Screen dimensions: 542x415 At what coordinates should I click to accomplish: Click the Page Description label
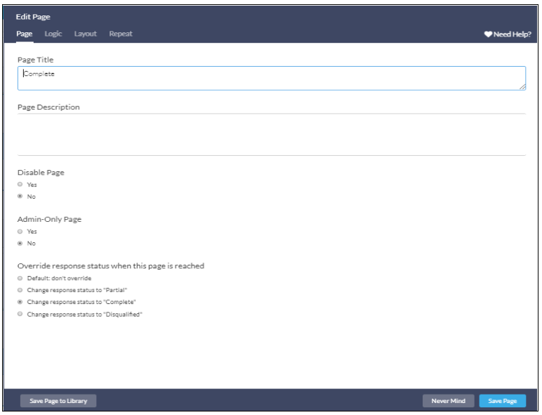(48, 107)
